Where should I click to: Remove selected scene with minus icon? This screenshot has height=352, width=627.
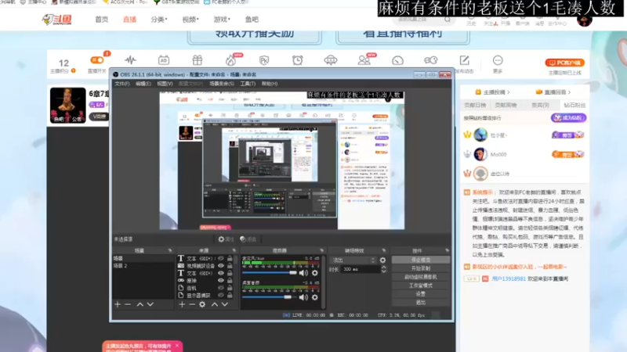pos(128,304)
